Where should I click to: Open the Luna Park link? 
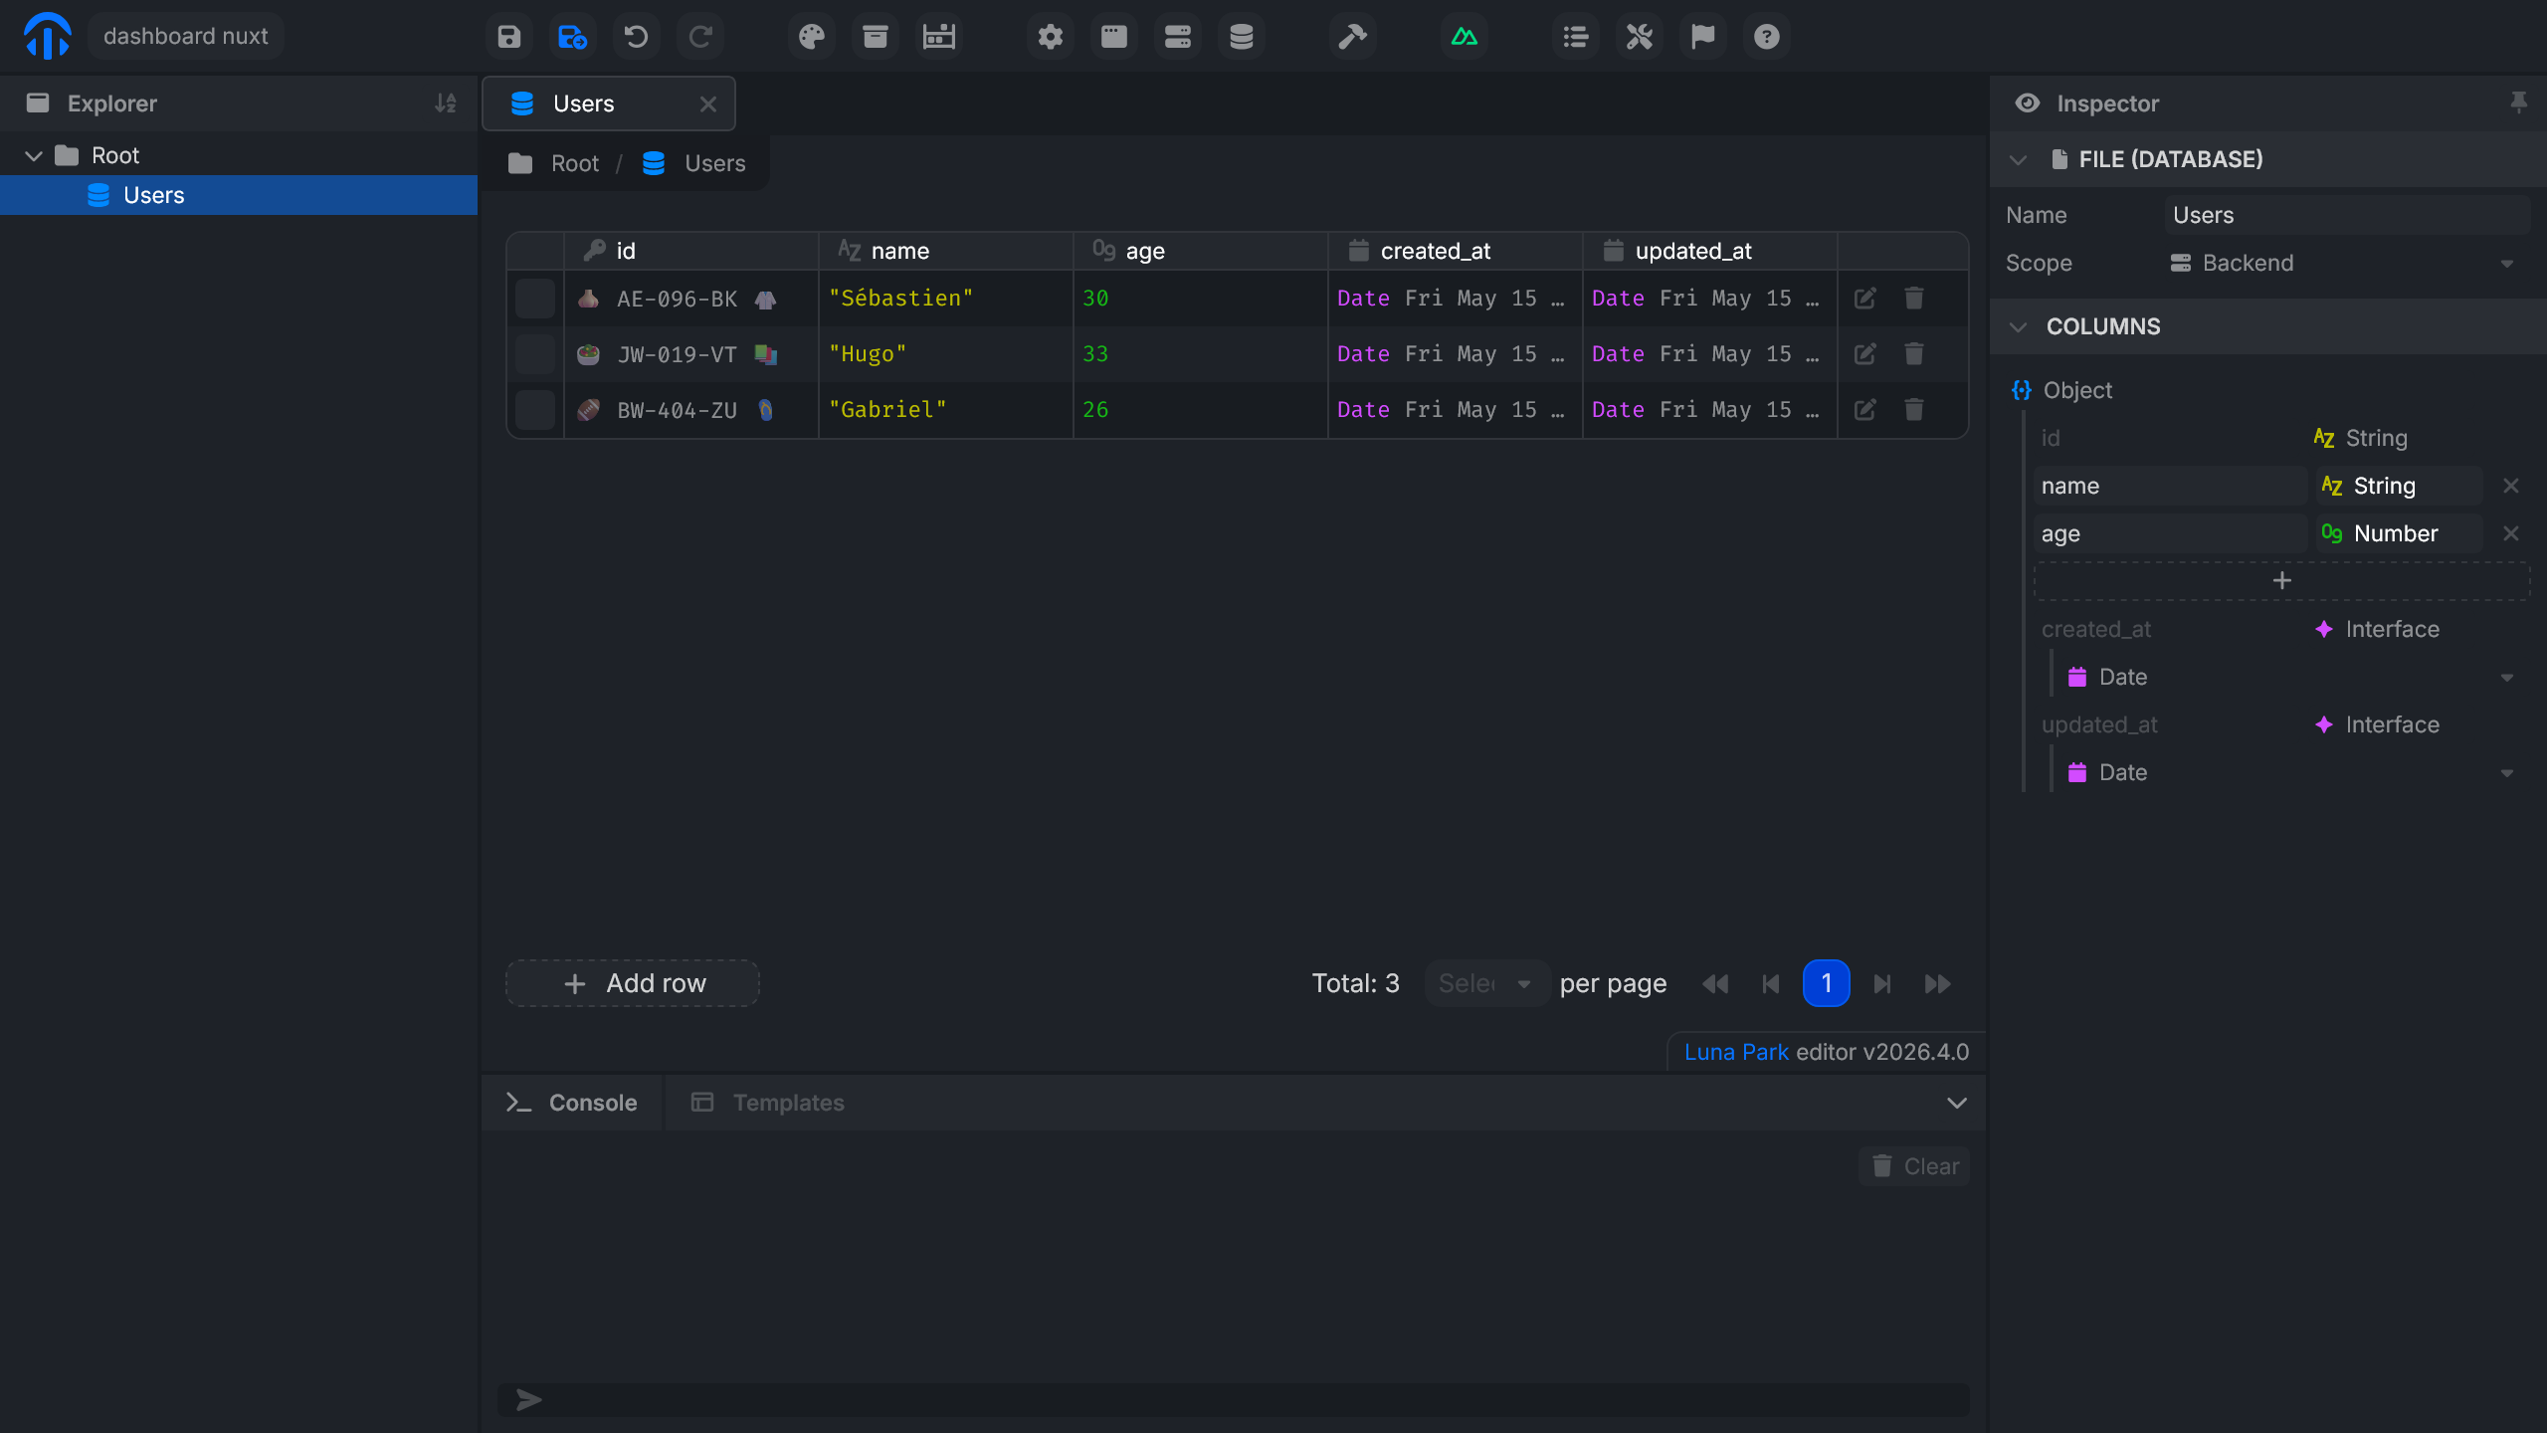click(x=1737, y=1052)
